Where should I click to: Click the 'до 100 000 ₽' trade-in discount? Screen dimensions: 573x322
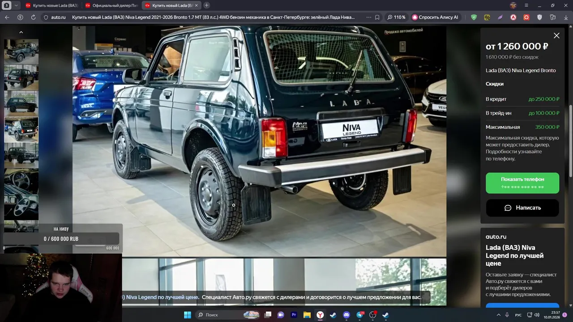pos(544,113)
